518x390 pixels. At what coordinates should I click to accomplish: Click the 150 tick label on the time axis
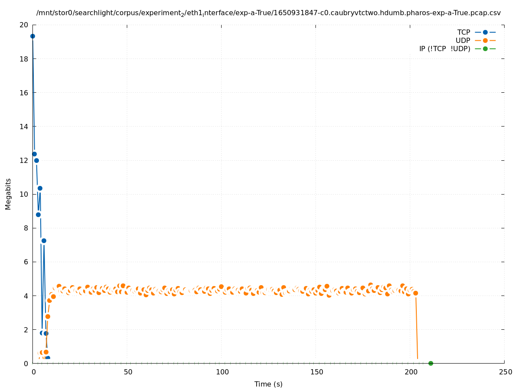click(316, 372)
